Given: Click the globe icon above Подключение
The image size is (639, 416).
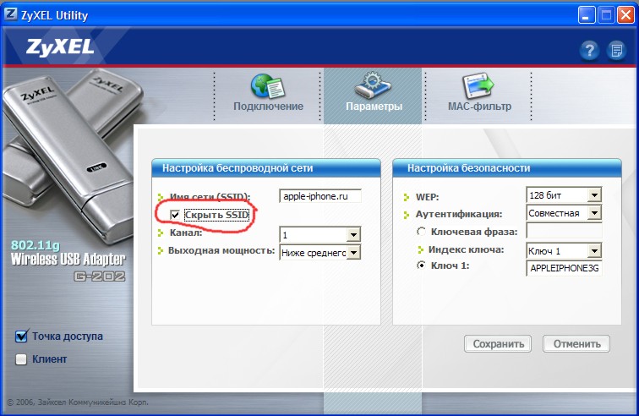Looking at the screenshot, I should pos(268,86).
